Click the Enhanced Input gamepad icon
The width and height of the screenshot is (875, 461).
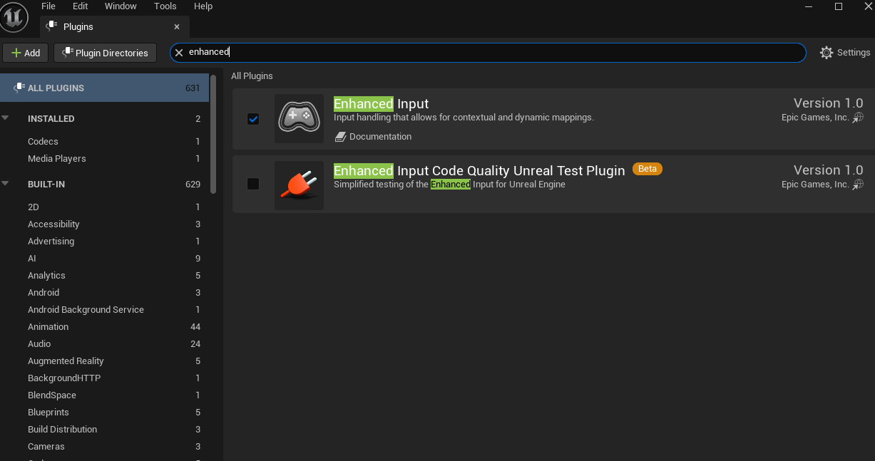point(299,119)
